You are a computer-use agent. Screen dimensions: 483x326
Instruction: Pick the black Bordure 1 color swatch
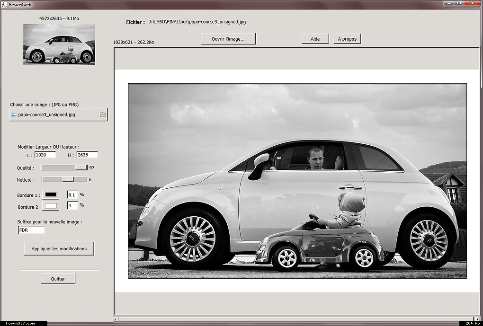(x=51, y=194)
